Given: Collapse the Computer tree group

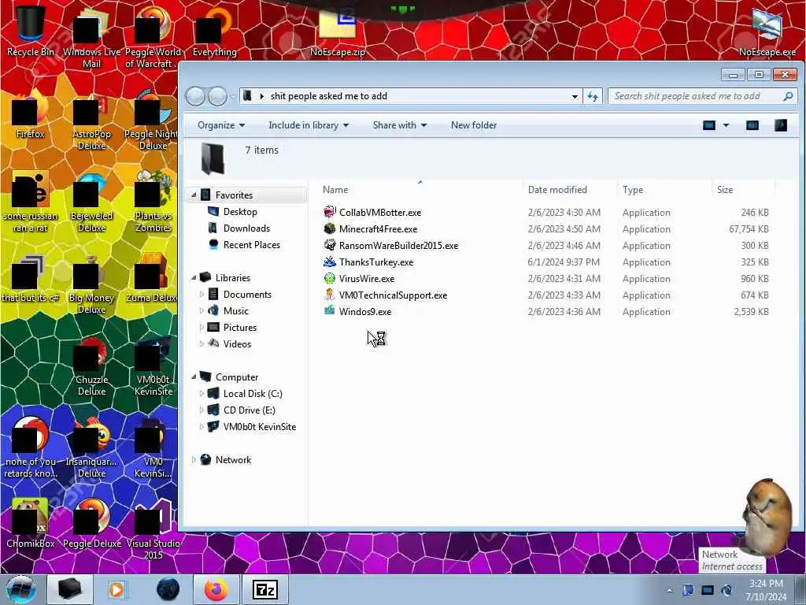Looking at the screenshot, I should (x=194, y=377).
